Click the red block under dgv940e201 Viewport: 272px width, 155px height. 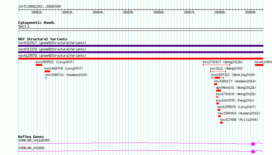(219, 91)
